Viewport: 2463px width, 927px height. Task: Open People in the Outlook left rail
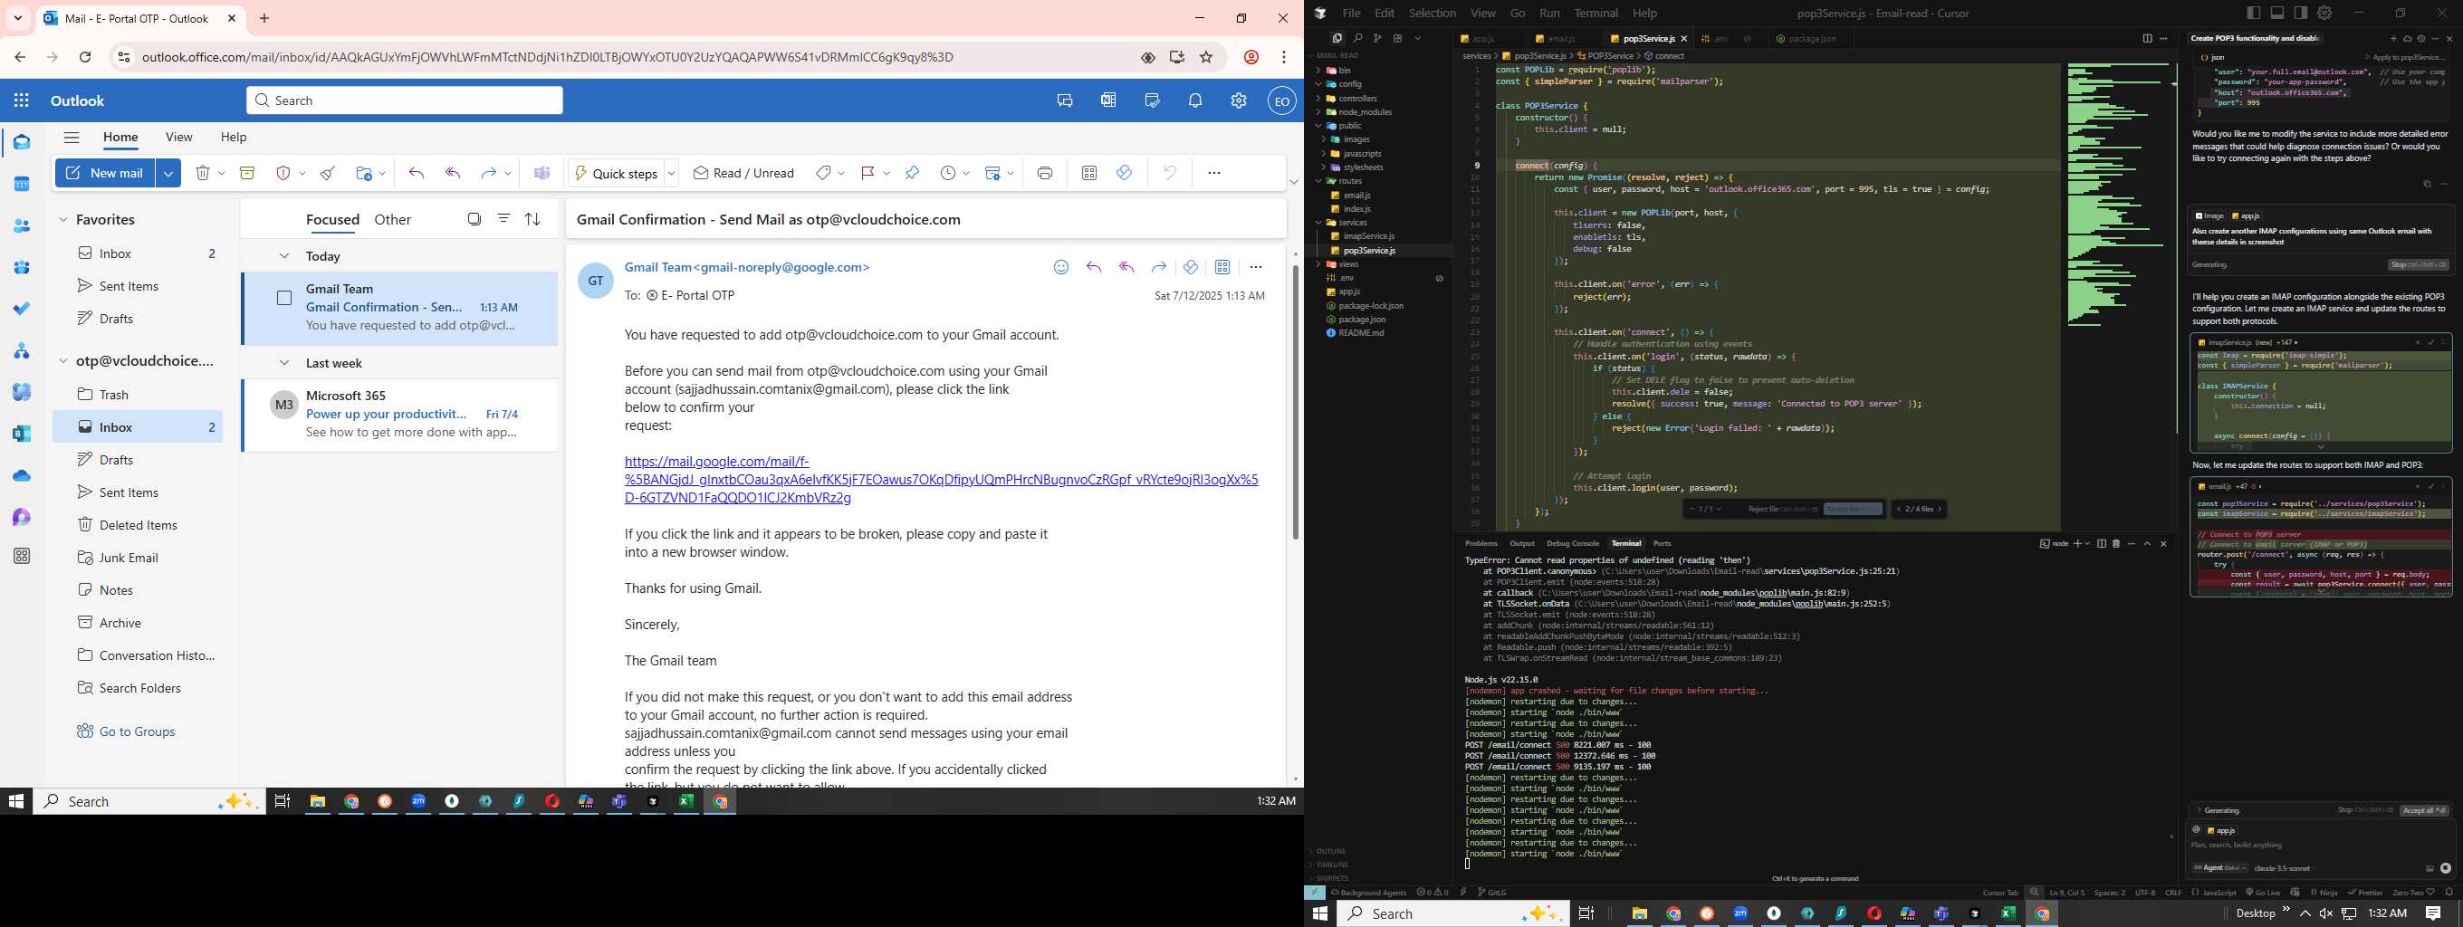(21, 226)
